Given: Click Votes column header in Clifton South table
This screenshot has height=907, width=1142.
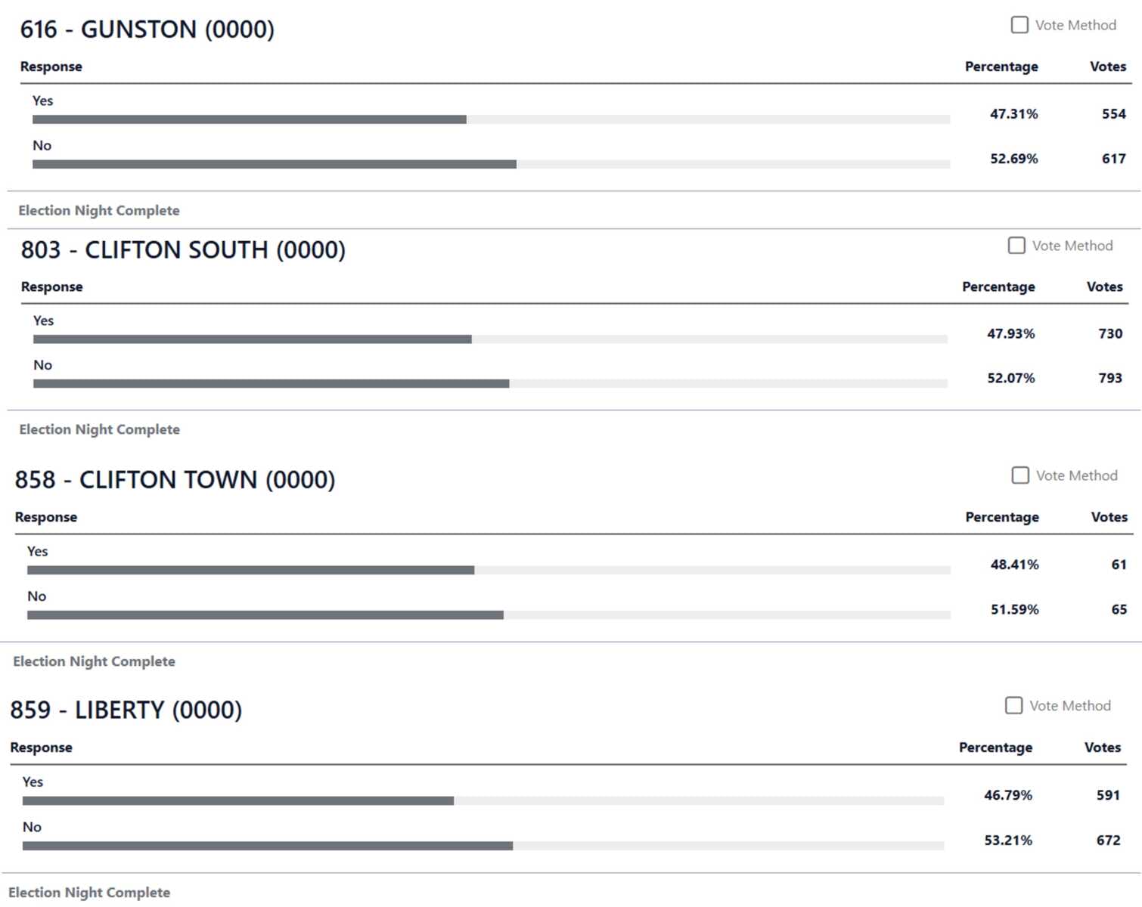Looking at the screenshot, I should tap(1104, 287).
